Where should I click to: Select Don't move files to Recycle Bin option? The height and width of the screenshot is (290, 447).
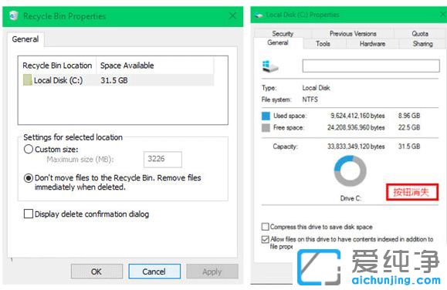[29, 178]
